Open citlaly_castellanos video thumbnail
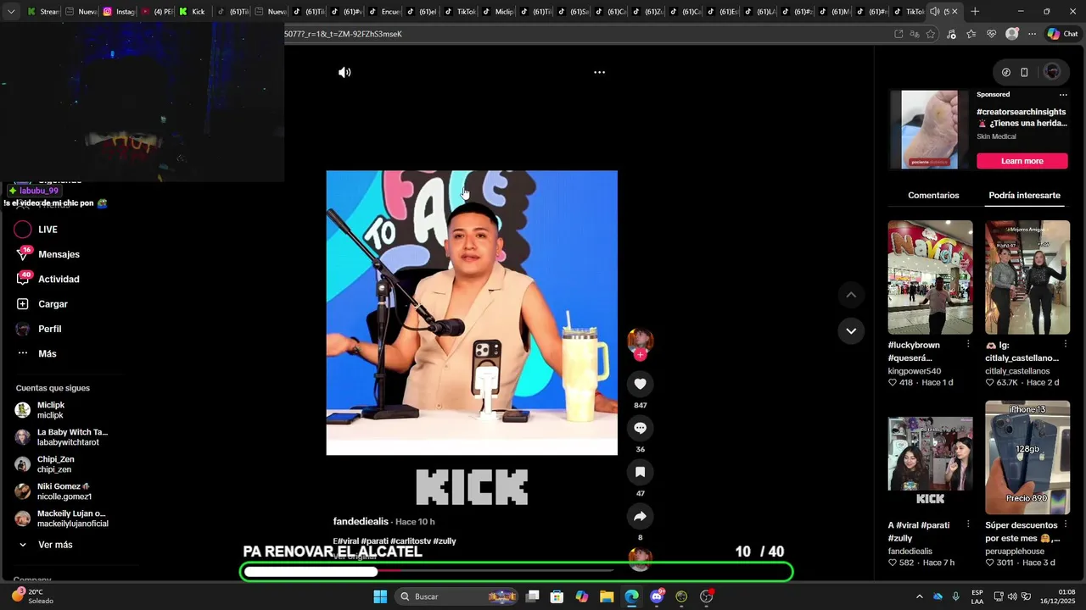Image resolution: width=1086 pixels, height=610 pixels. click(1027, 277)
